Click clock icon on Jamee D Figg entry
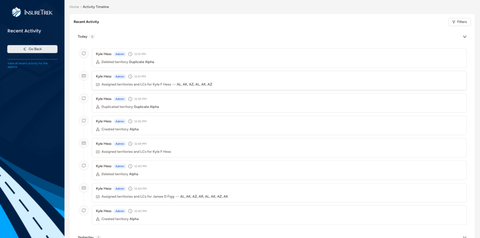The width and height of the screenshot is (480, 238). [130, 189]
